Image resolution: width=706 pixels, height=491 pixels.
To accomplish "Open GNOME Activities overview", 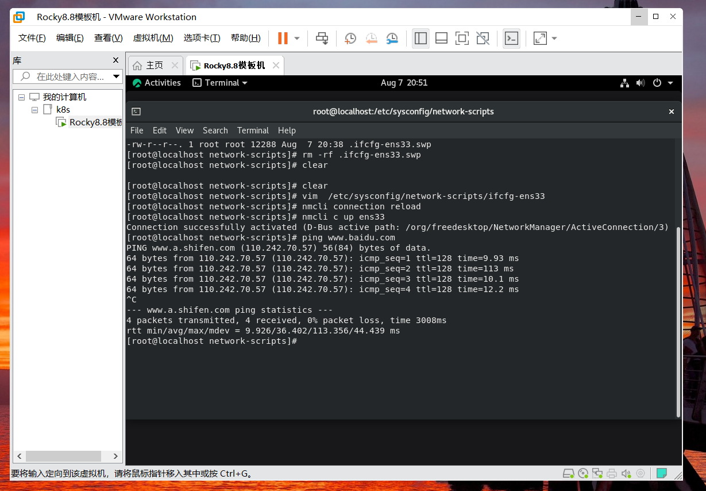I will (157, 83).
